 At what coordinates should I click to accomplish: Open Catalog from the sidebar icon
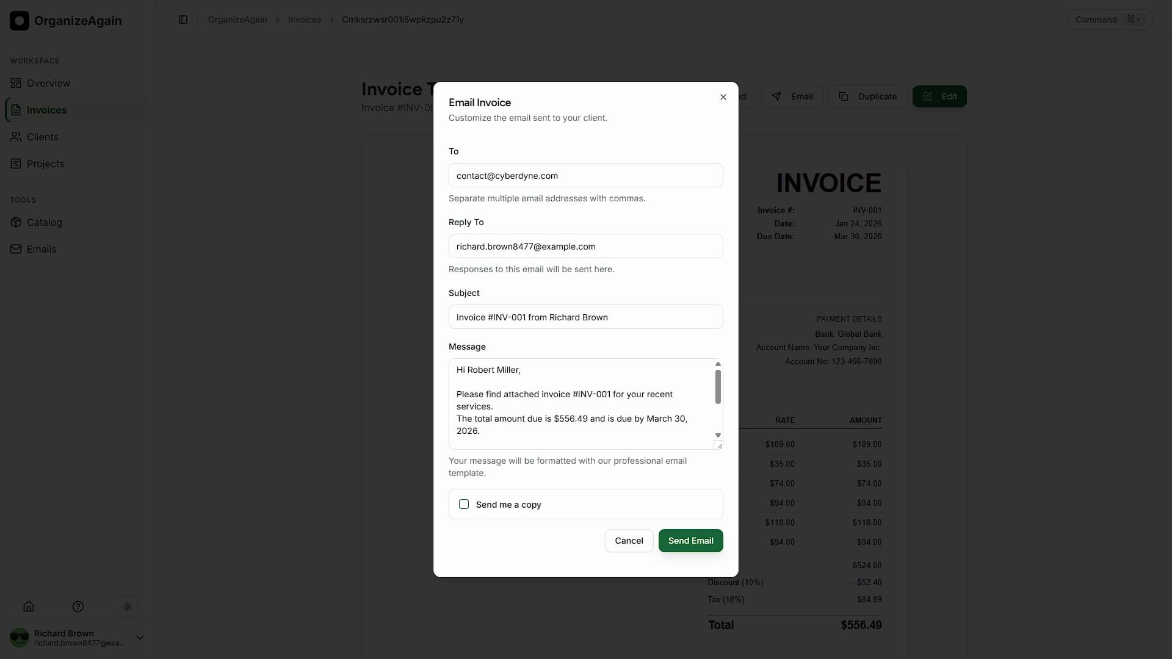click(16, 222)
